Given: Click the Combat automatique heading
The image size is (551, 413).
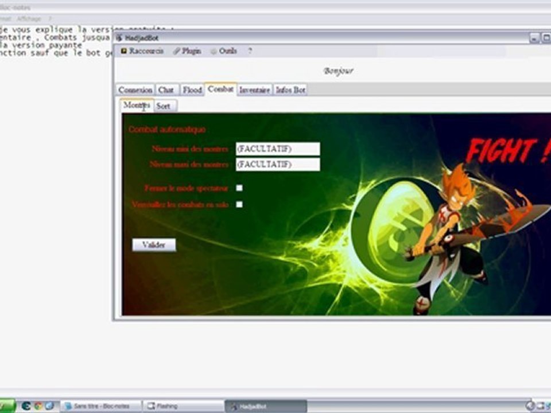Looking at the screenshot, I should 167,129.
